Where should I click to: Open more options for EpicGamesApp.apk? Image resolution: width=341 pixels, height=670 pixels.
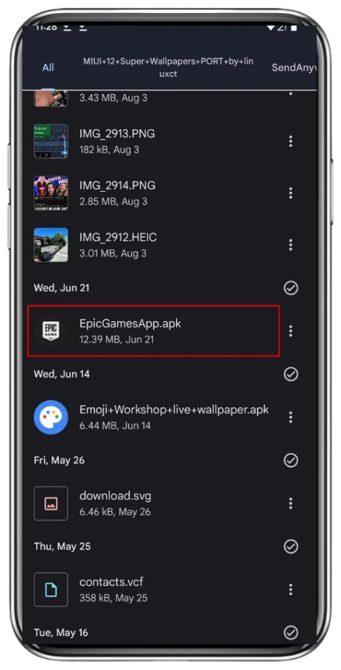(x=291, y=330)
